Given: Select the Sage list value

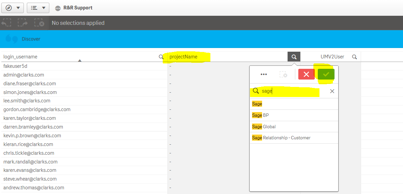Looking at the screenshot, I should 294,104.
